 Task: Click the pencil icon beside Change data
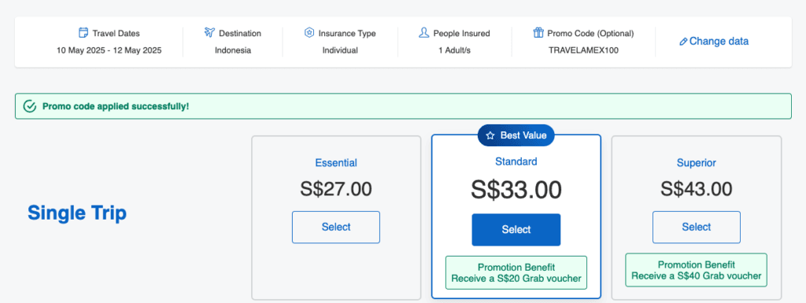click(x=683, y=42)
